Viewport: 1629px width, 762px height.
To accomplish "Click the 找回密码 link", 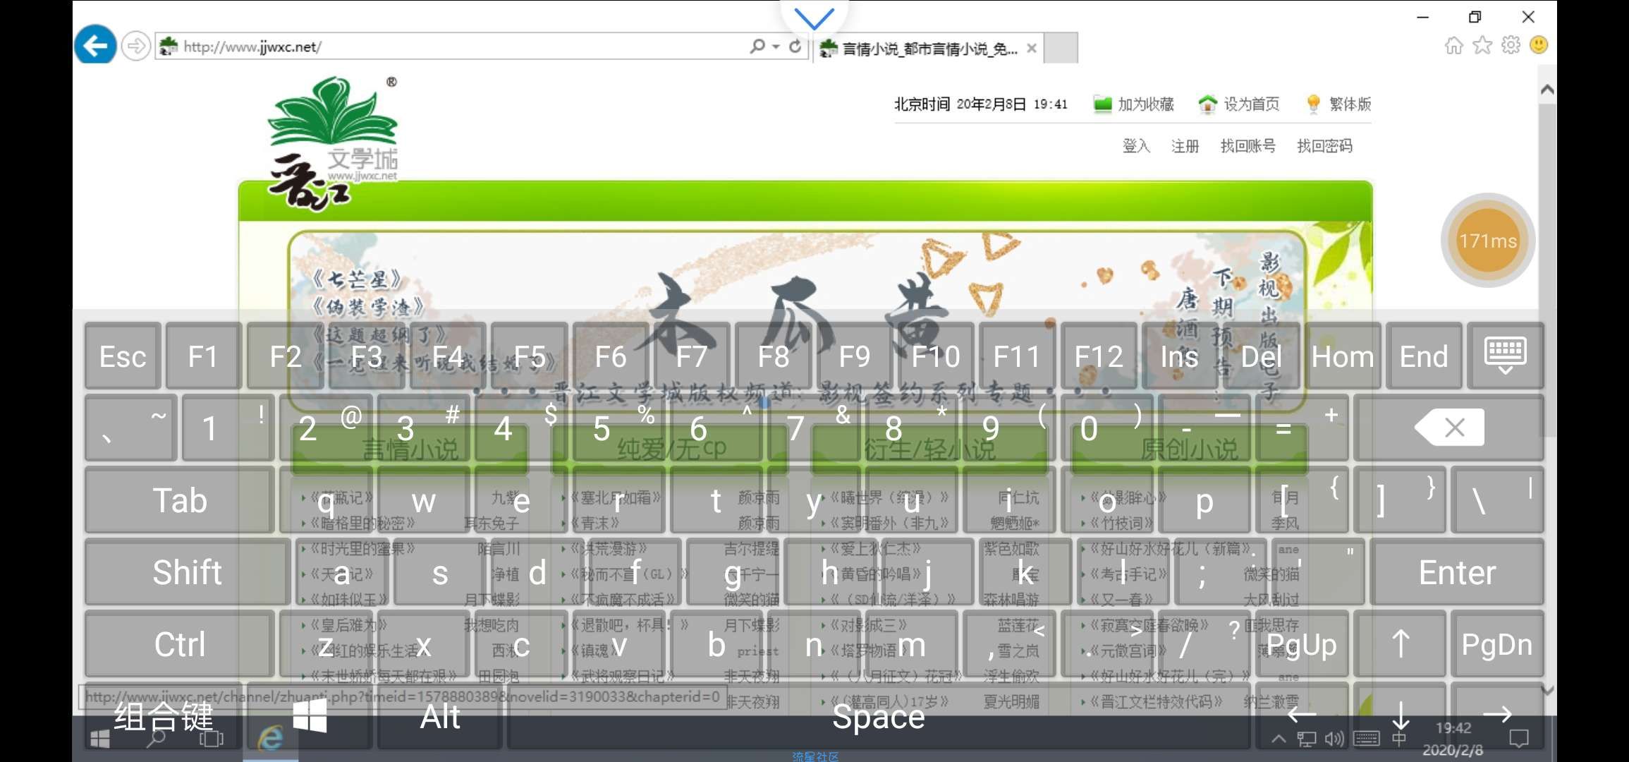I will (1324, 146).
